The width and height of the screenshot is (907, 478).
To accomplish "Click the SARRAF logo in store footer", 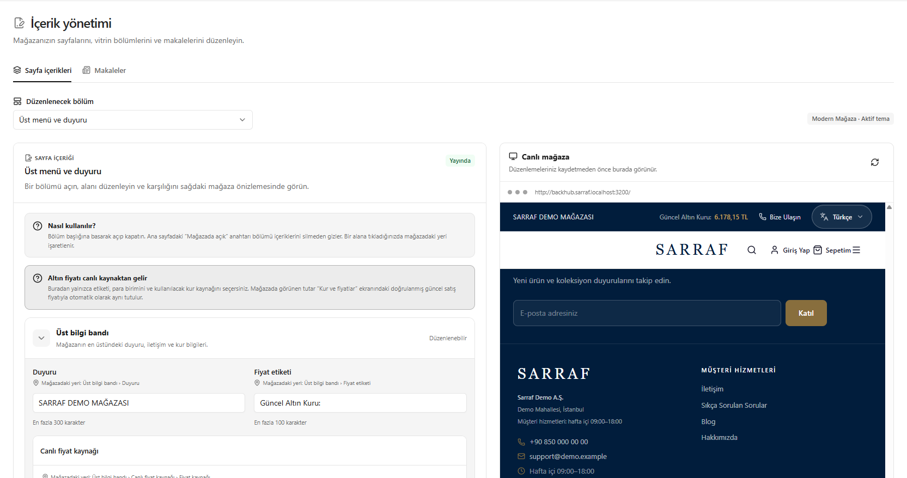I will click(x=553, y=373).
